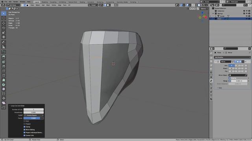Screen dimensions: 252x141
Task: Switch to face select mode
Action: 28,5
